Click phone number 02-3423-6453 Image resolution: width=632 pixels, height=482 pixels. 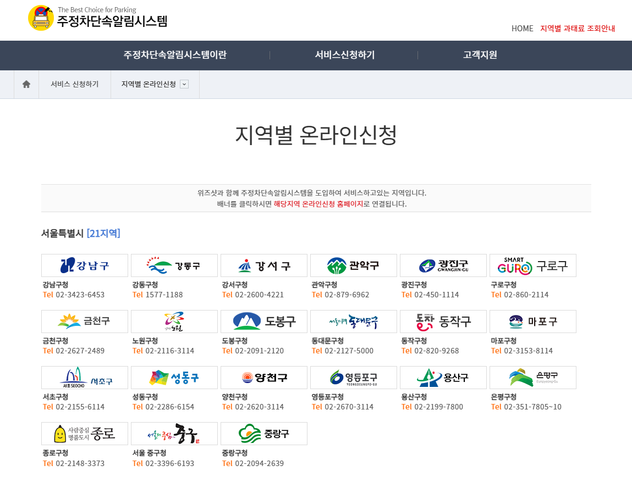tap(80, 295)
